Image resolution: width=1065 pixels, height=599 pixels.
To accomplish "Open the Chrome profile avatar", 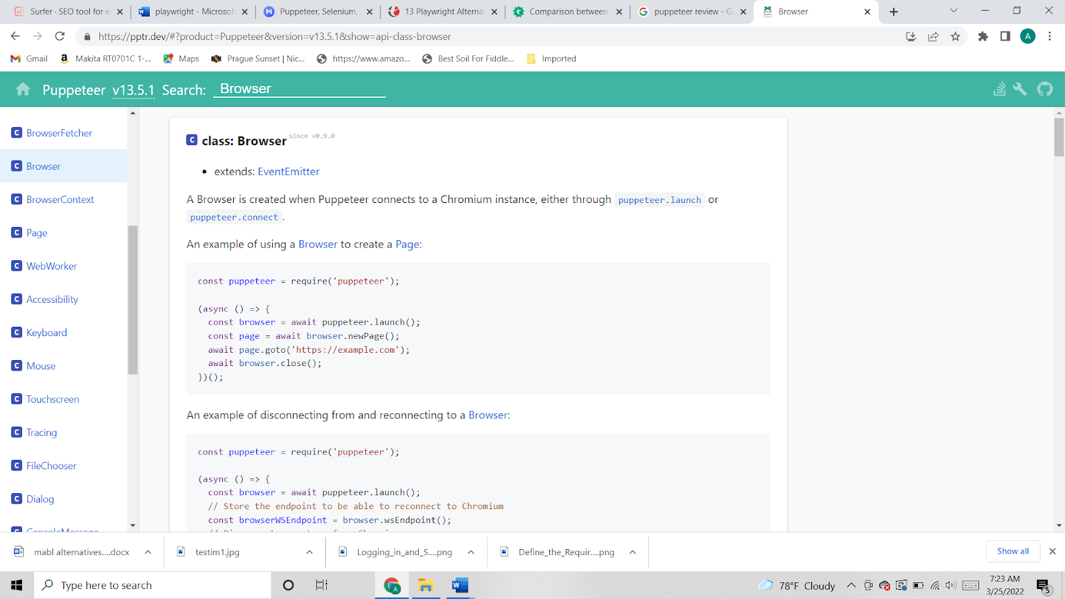I will pos(1028,37).
